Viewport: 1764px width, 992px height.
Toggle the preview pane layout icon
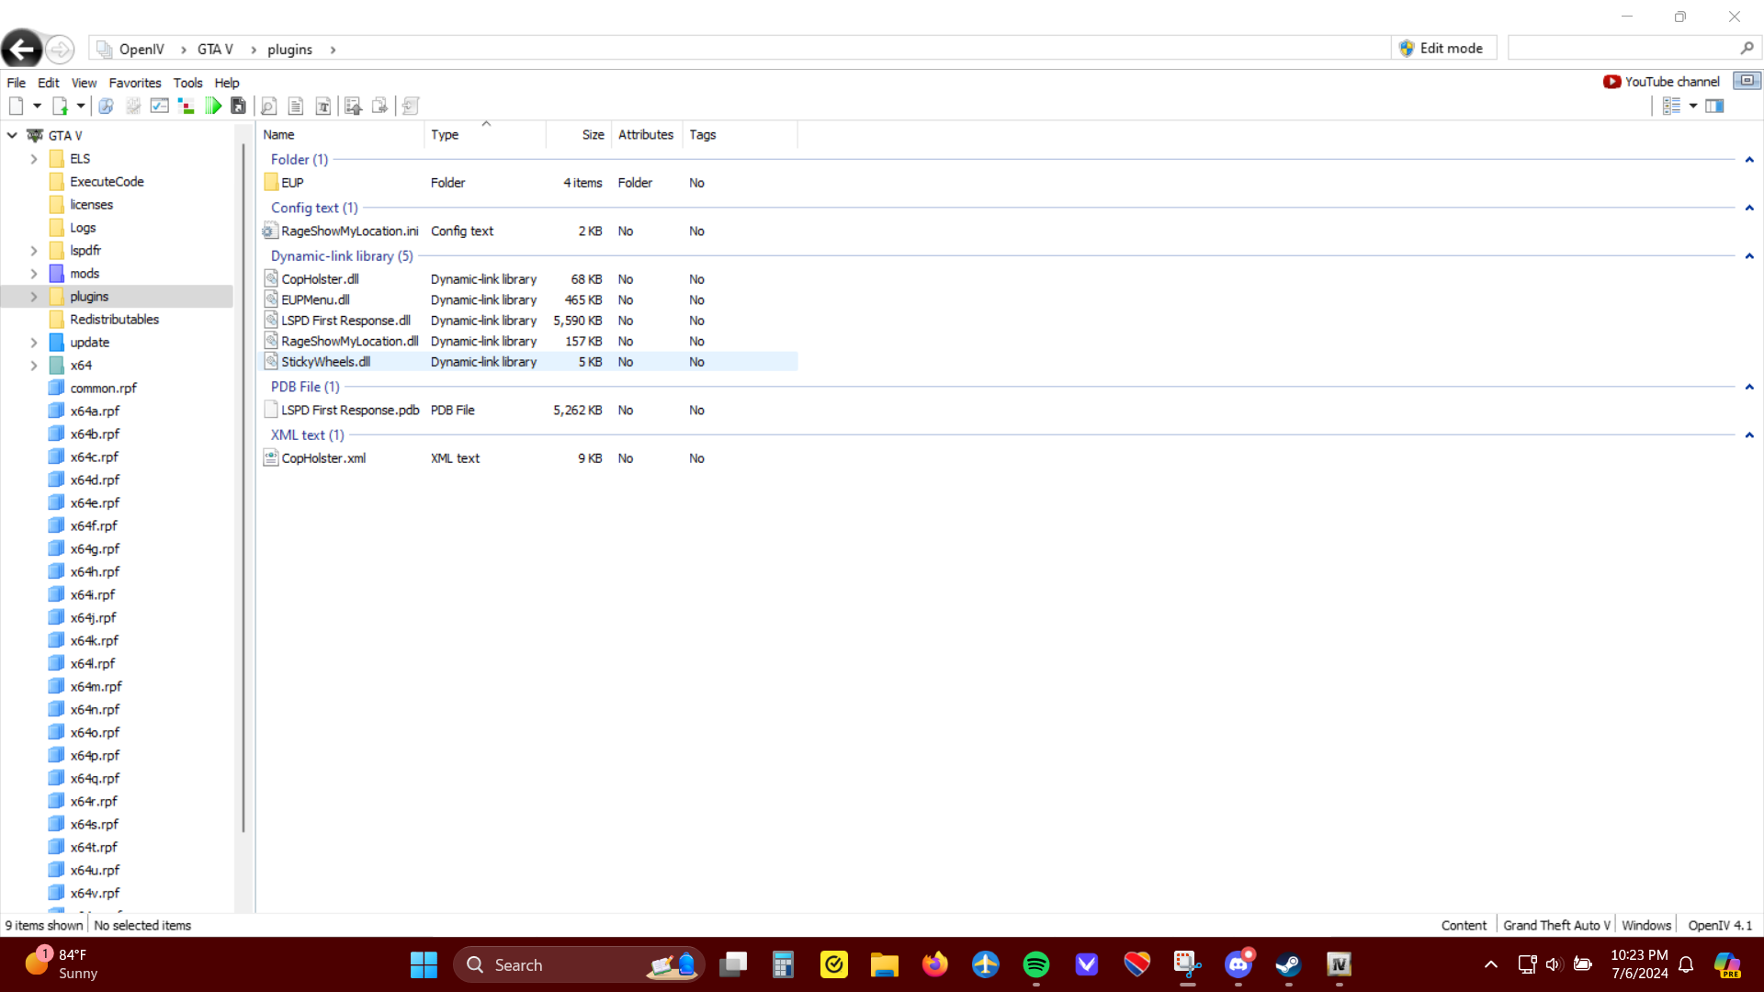click(x=1714, y=107)
